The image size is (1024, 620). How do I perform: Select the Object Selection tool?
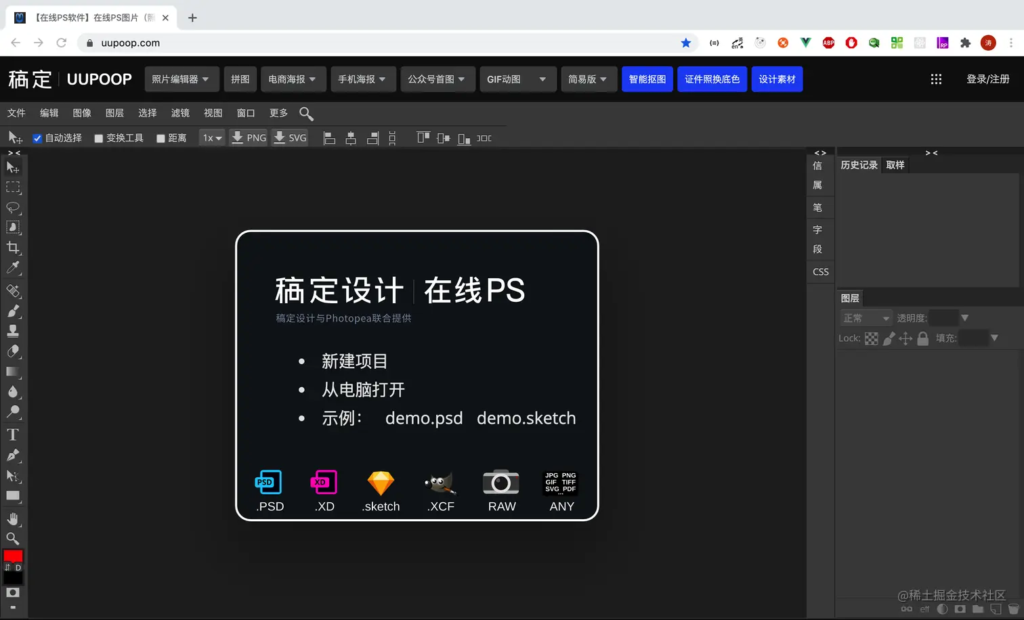[x=13, y=227]
